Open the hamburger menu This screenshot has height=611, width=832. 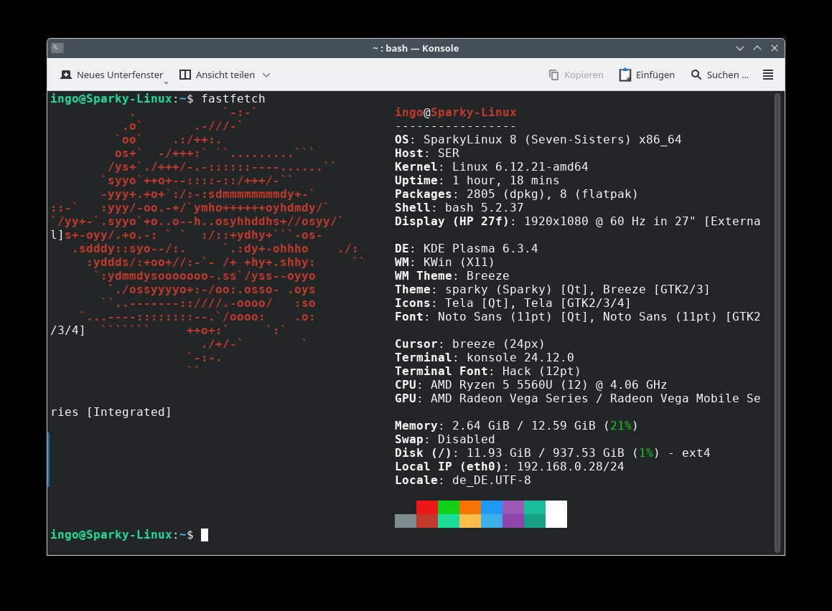[768, 75]
